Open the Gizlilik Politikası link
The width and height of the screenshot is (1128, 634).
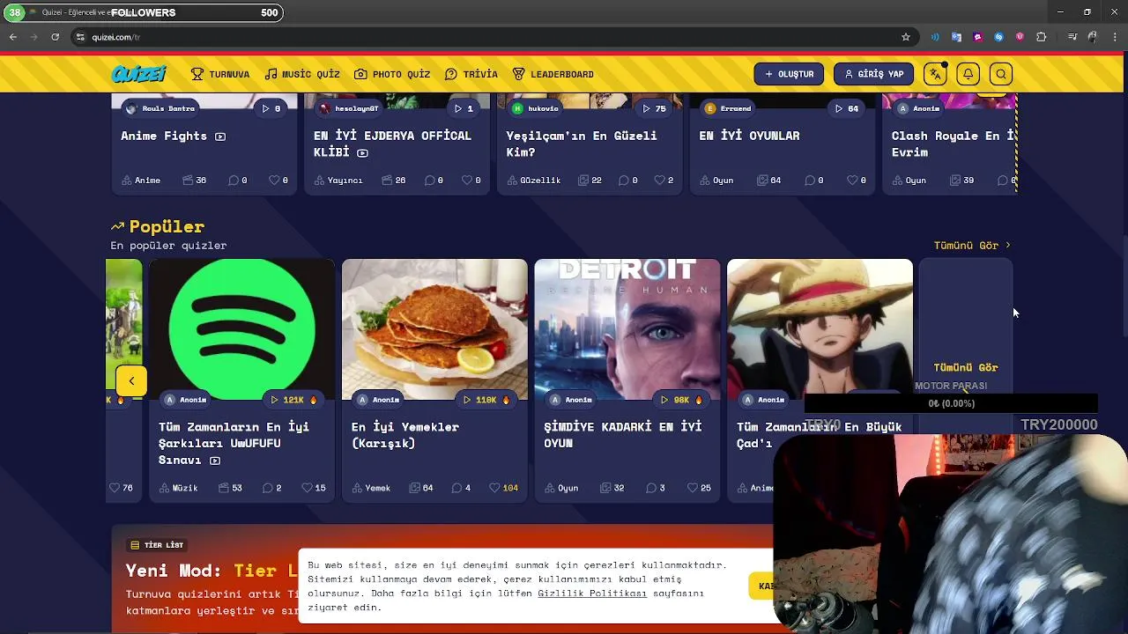(592, 593)
